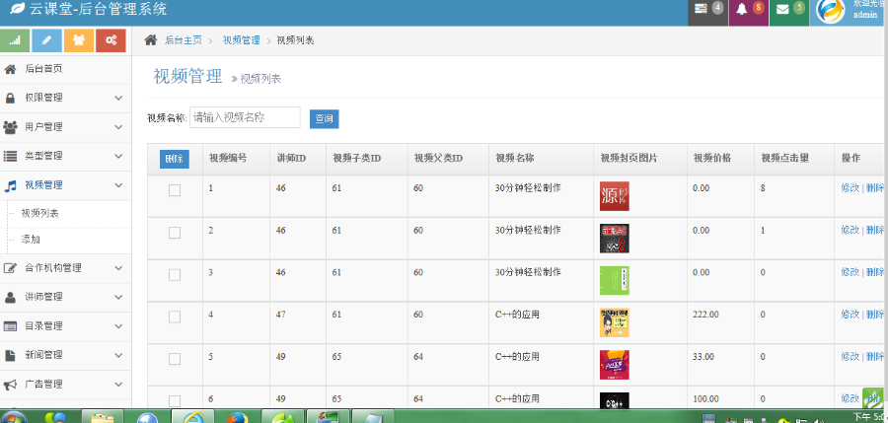This screenshot has height=423, width=888.
Task: Click the blue pencil edit shortcut button
Action: pyautogui.click(x=47, y=39)
